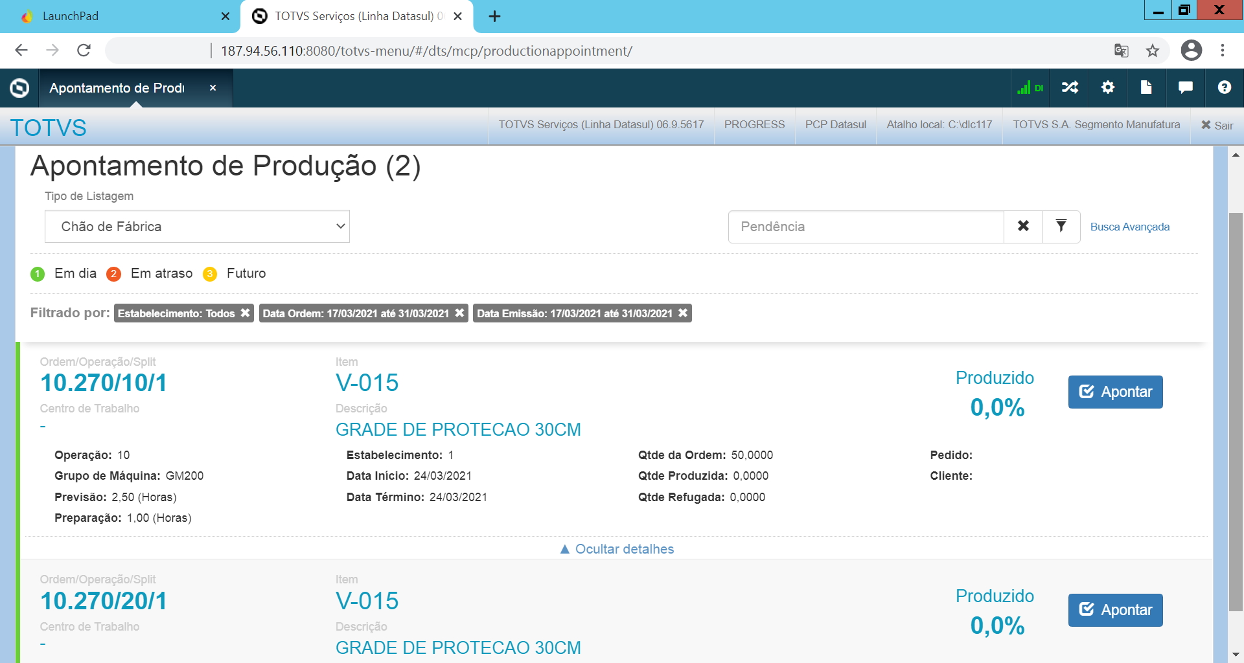Open the 'Chão de Fábrica' listing dropdown
The image size is (1244, 663).
click(197, 227)
